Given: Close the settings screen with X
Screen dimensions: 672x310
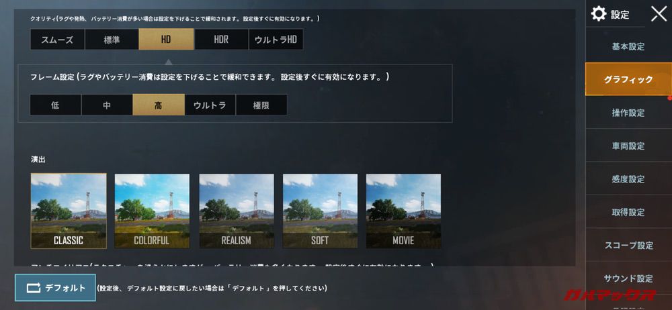Looking at the screenshot, I should point(659,13).
